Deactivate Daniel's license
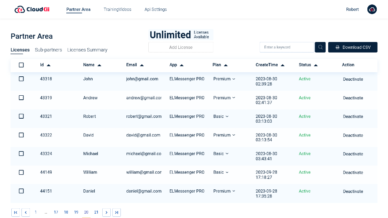Image resolution: width=388 pixels, height=218 pixels. coord(353,191)
